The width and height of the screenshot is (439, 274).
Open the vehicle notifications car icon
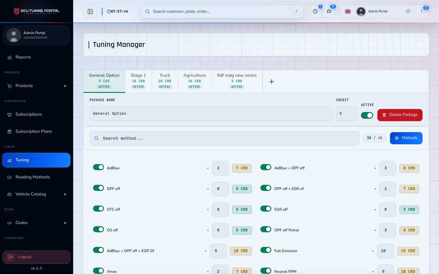pos(329,12)
